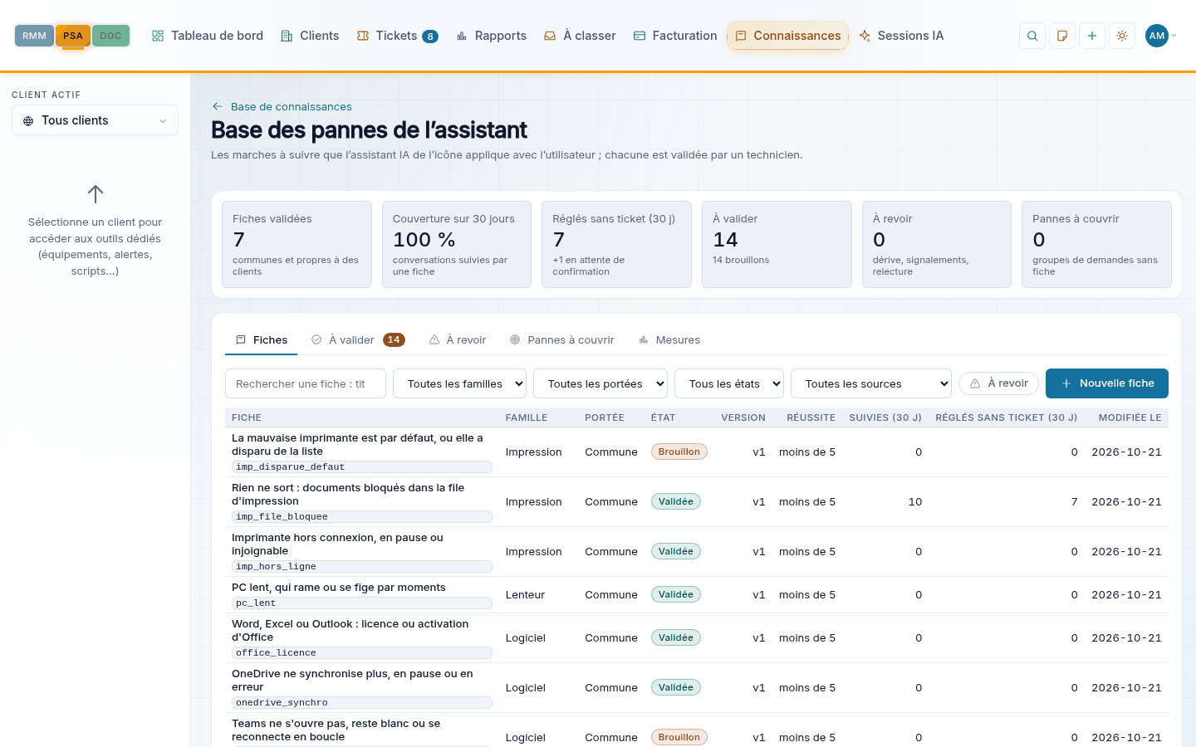This screenshot has height=747, width=1196.
Task: Switch to the Pannes à couvrir tab
Action: 562,339
